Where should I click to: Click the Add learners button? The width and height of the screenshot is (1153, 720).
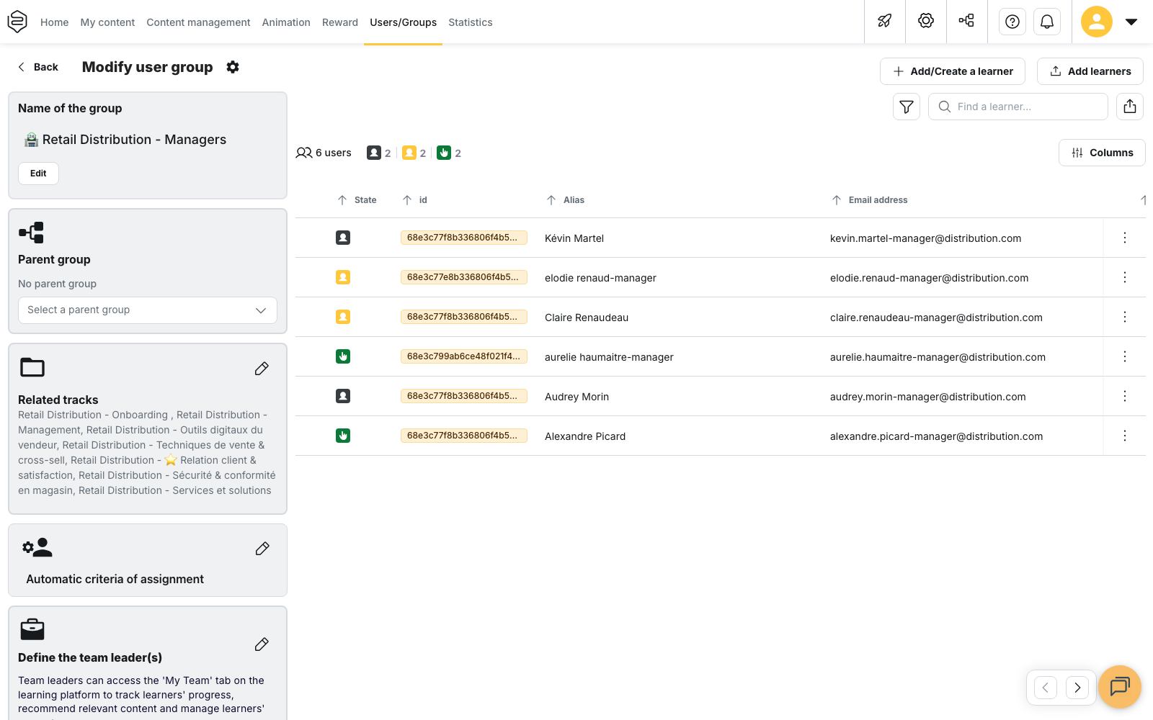tap(1090, 71)
